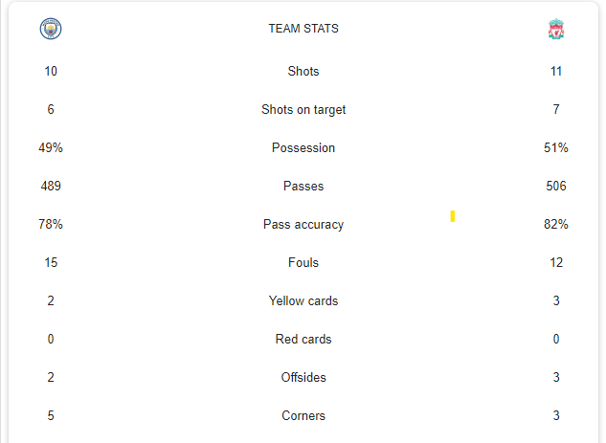Click the Manchester City club crest
Image resolution: width=606 pixels, height=443 pixels.
click(x=51, y=29)
